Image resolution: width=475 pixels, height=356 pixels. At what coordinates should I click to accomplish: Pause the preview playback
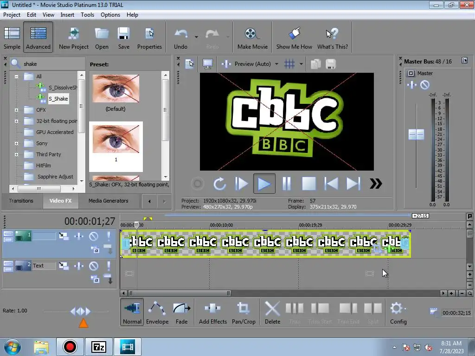click(287, 184)
